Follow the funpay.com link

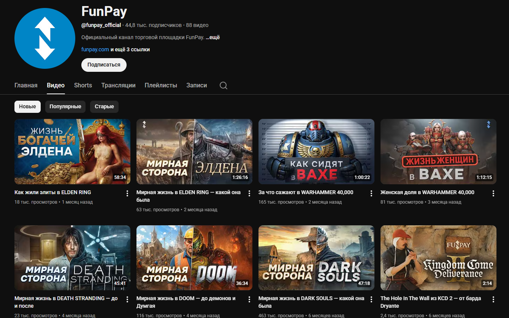point(95,49)
